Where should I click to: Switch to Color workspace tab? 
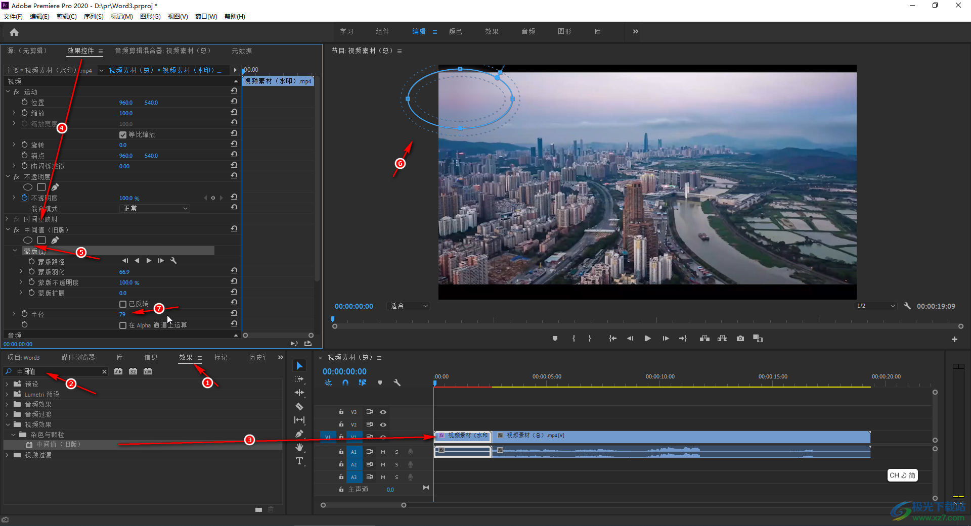coord(455,31)
